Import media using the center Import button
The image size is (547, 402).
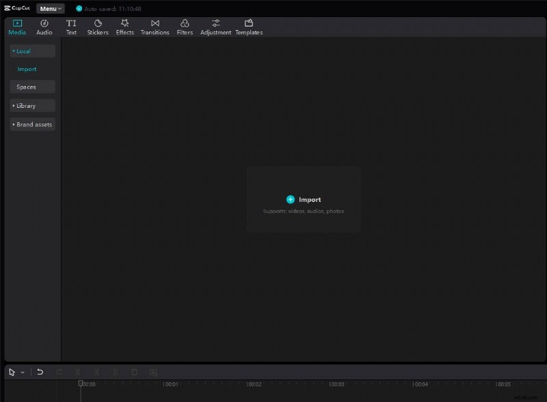click(x=304, y=199)
